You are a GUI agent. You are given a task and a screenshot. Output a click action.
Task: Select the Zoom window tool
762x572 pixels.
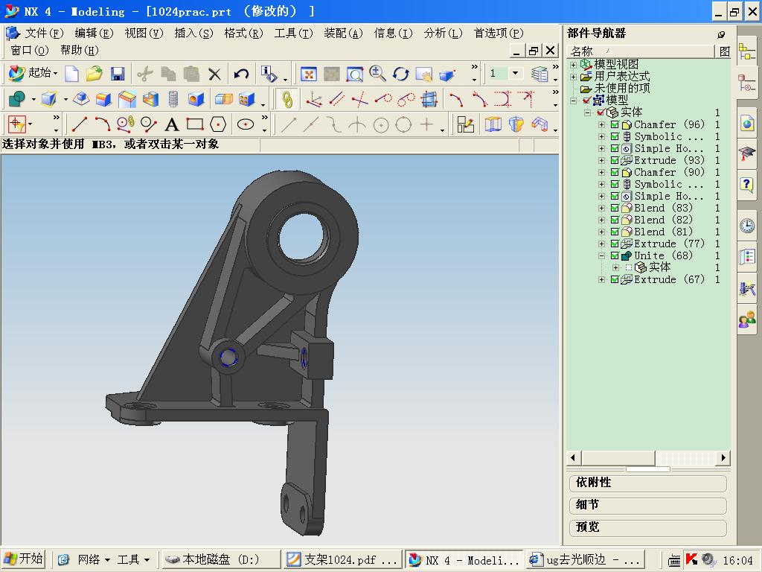[355, 74]
